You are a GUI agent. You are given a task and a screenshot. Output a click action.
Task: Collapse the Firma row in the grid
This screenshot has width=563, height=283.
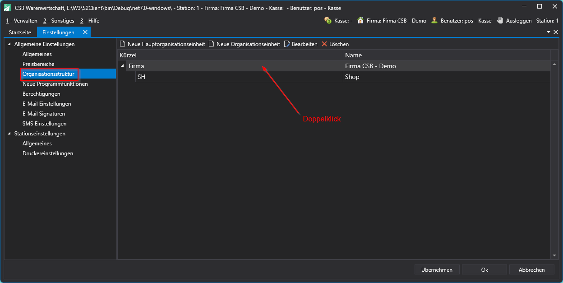(x=122, y=66)
